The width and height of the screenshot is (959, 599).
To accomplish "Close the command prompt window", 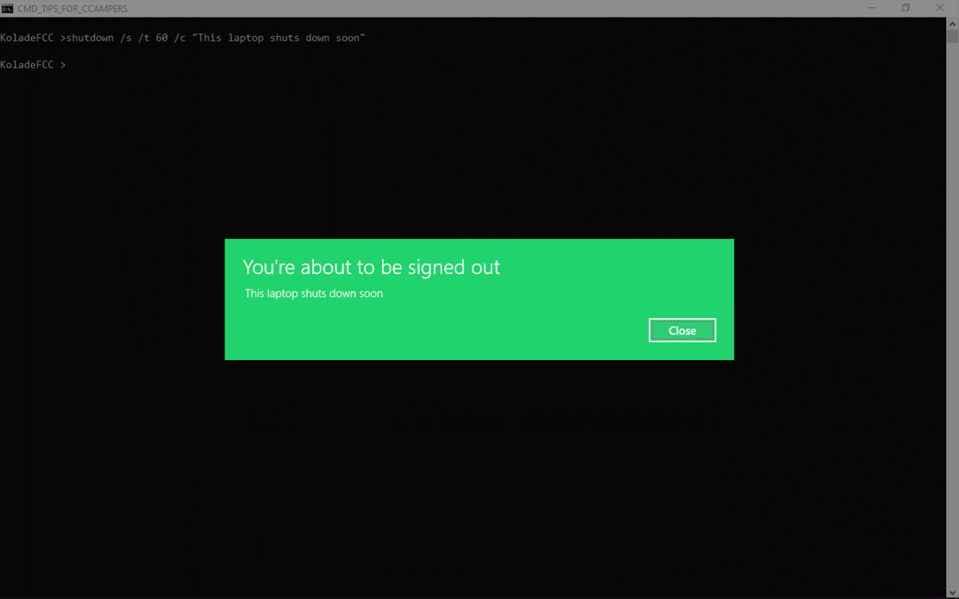I will pyautogui.click(x=941, y=8).
